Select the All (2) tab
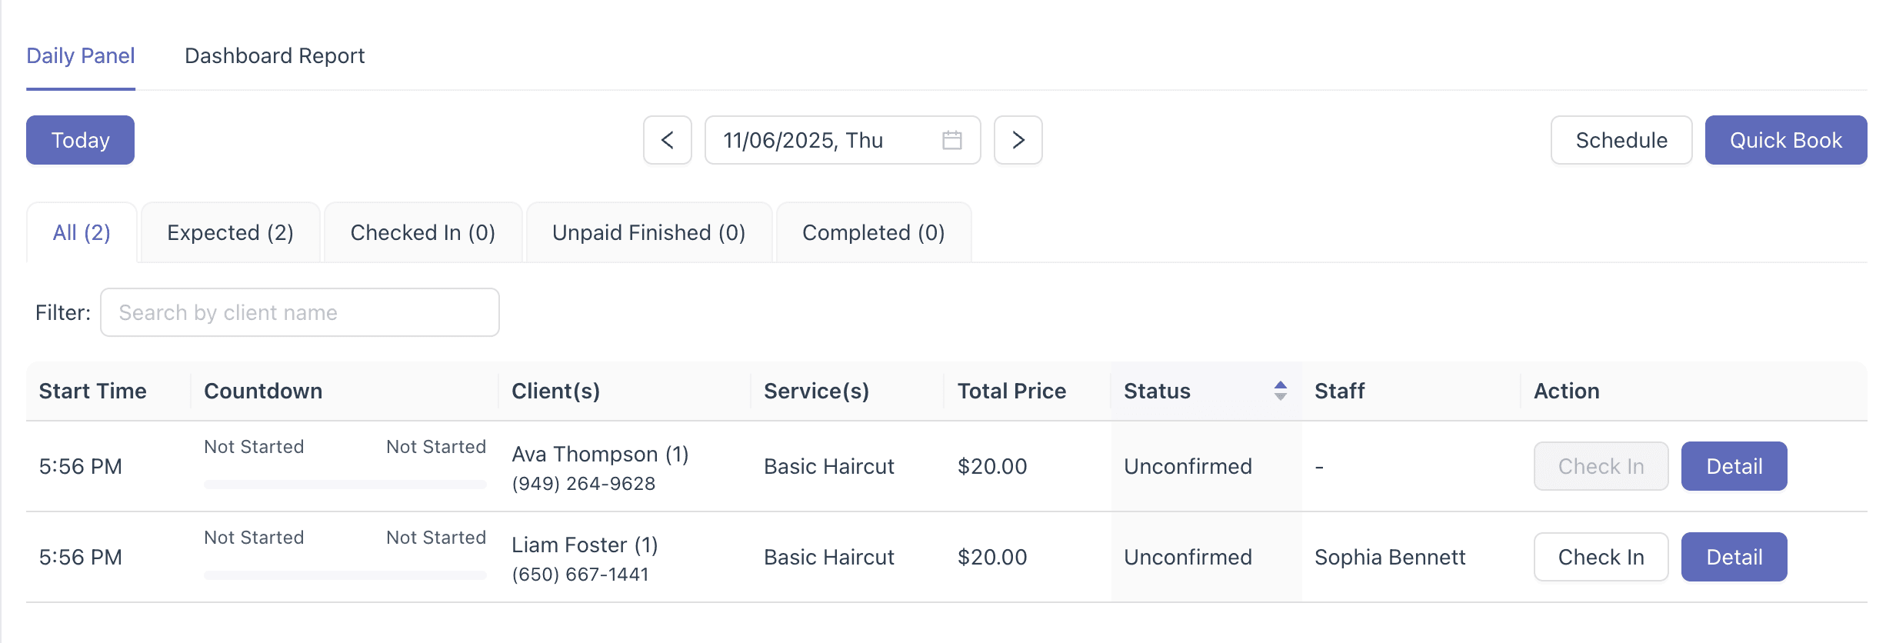Viewport: 1886px width, 643px height. pyautogui.click(x=82, y=232)
